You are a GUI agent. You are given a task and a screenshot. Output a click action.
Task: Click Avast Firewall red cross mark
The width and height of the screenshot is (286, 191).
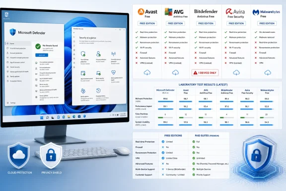(x=137, y=53)
